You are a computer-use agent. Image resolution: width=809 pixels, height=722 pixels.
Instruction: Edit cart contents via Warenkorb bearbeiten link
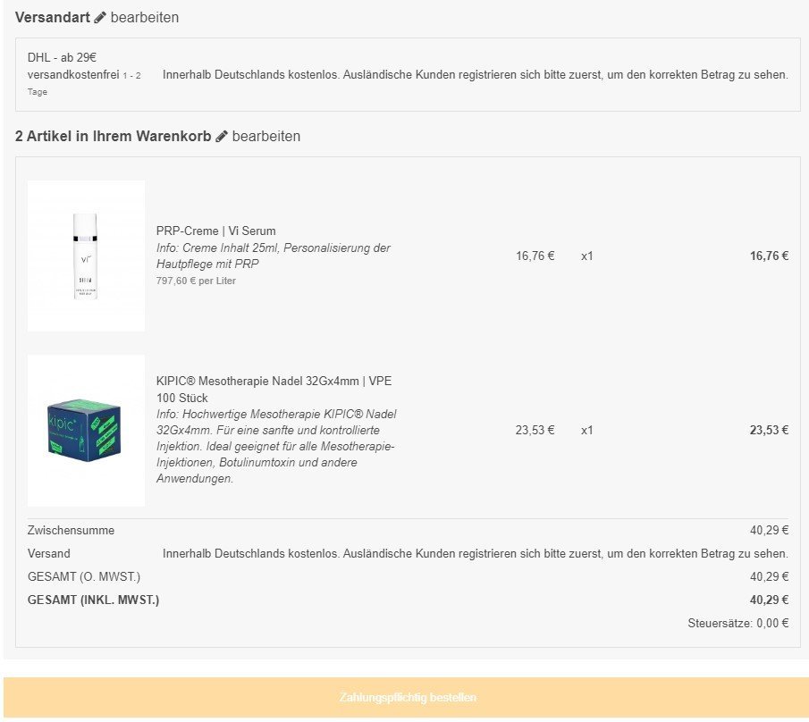266,137
